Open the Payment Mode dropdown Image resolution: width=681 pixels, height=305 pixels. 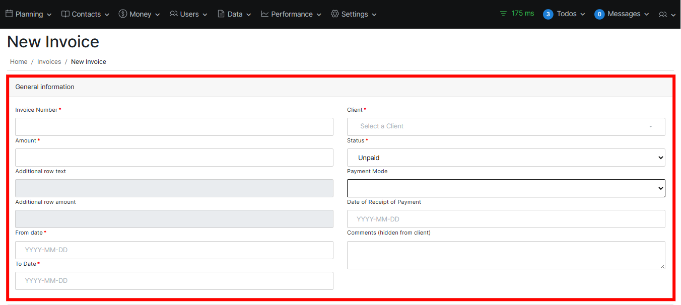(506, 188)
